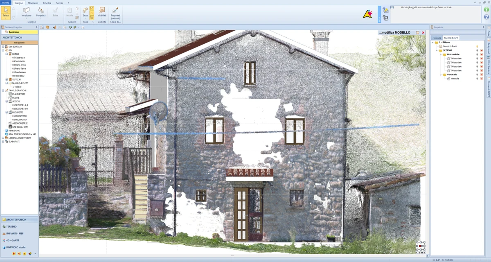491x262 pixels.
Task: Select 05 Copertura level
Action: 18,58
